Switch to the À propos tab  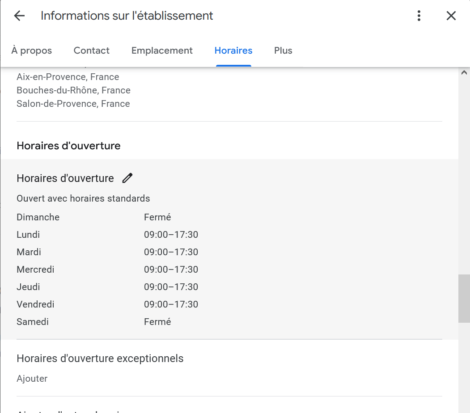click(32, 51)
